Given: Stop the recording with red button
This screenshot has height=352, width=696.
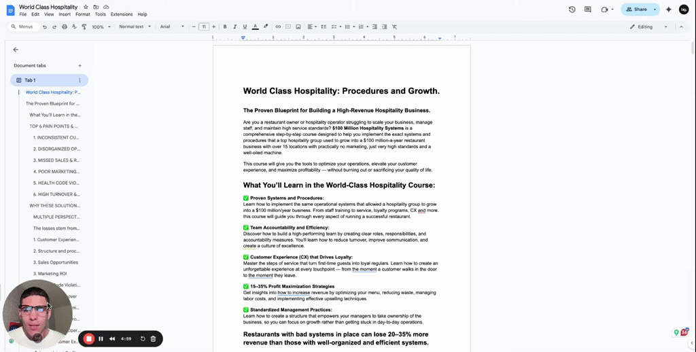Looking at the screenshot, I should (x=89, y=338).
